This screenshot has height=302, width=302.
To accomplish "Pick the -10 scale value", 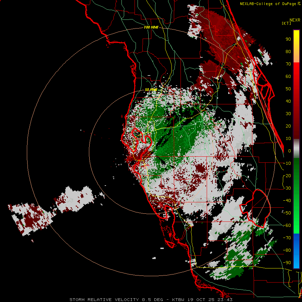I will pyautogui.click(x=287, y=163).
